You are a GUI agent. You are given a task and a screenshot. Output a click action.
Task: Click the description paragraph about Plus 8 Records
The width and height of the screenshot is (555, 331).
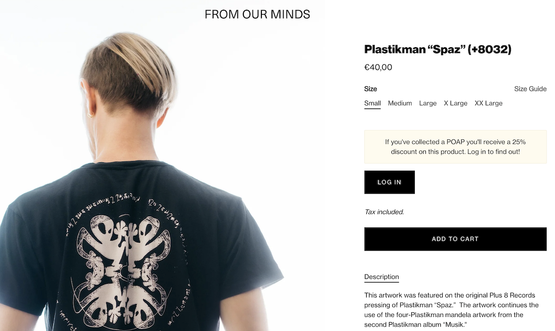point(451,310)
